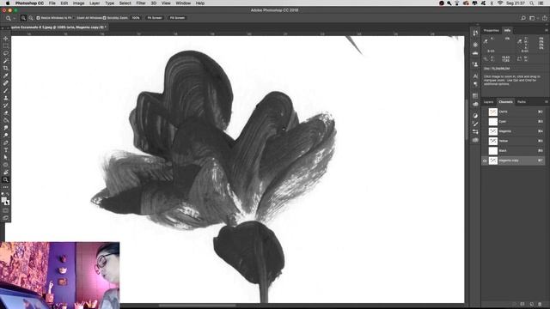This screenshot has width=550, height=309.
Task: Click the search icon in options bar
Action: click(x=523, y=18)
